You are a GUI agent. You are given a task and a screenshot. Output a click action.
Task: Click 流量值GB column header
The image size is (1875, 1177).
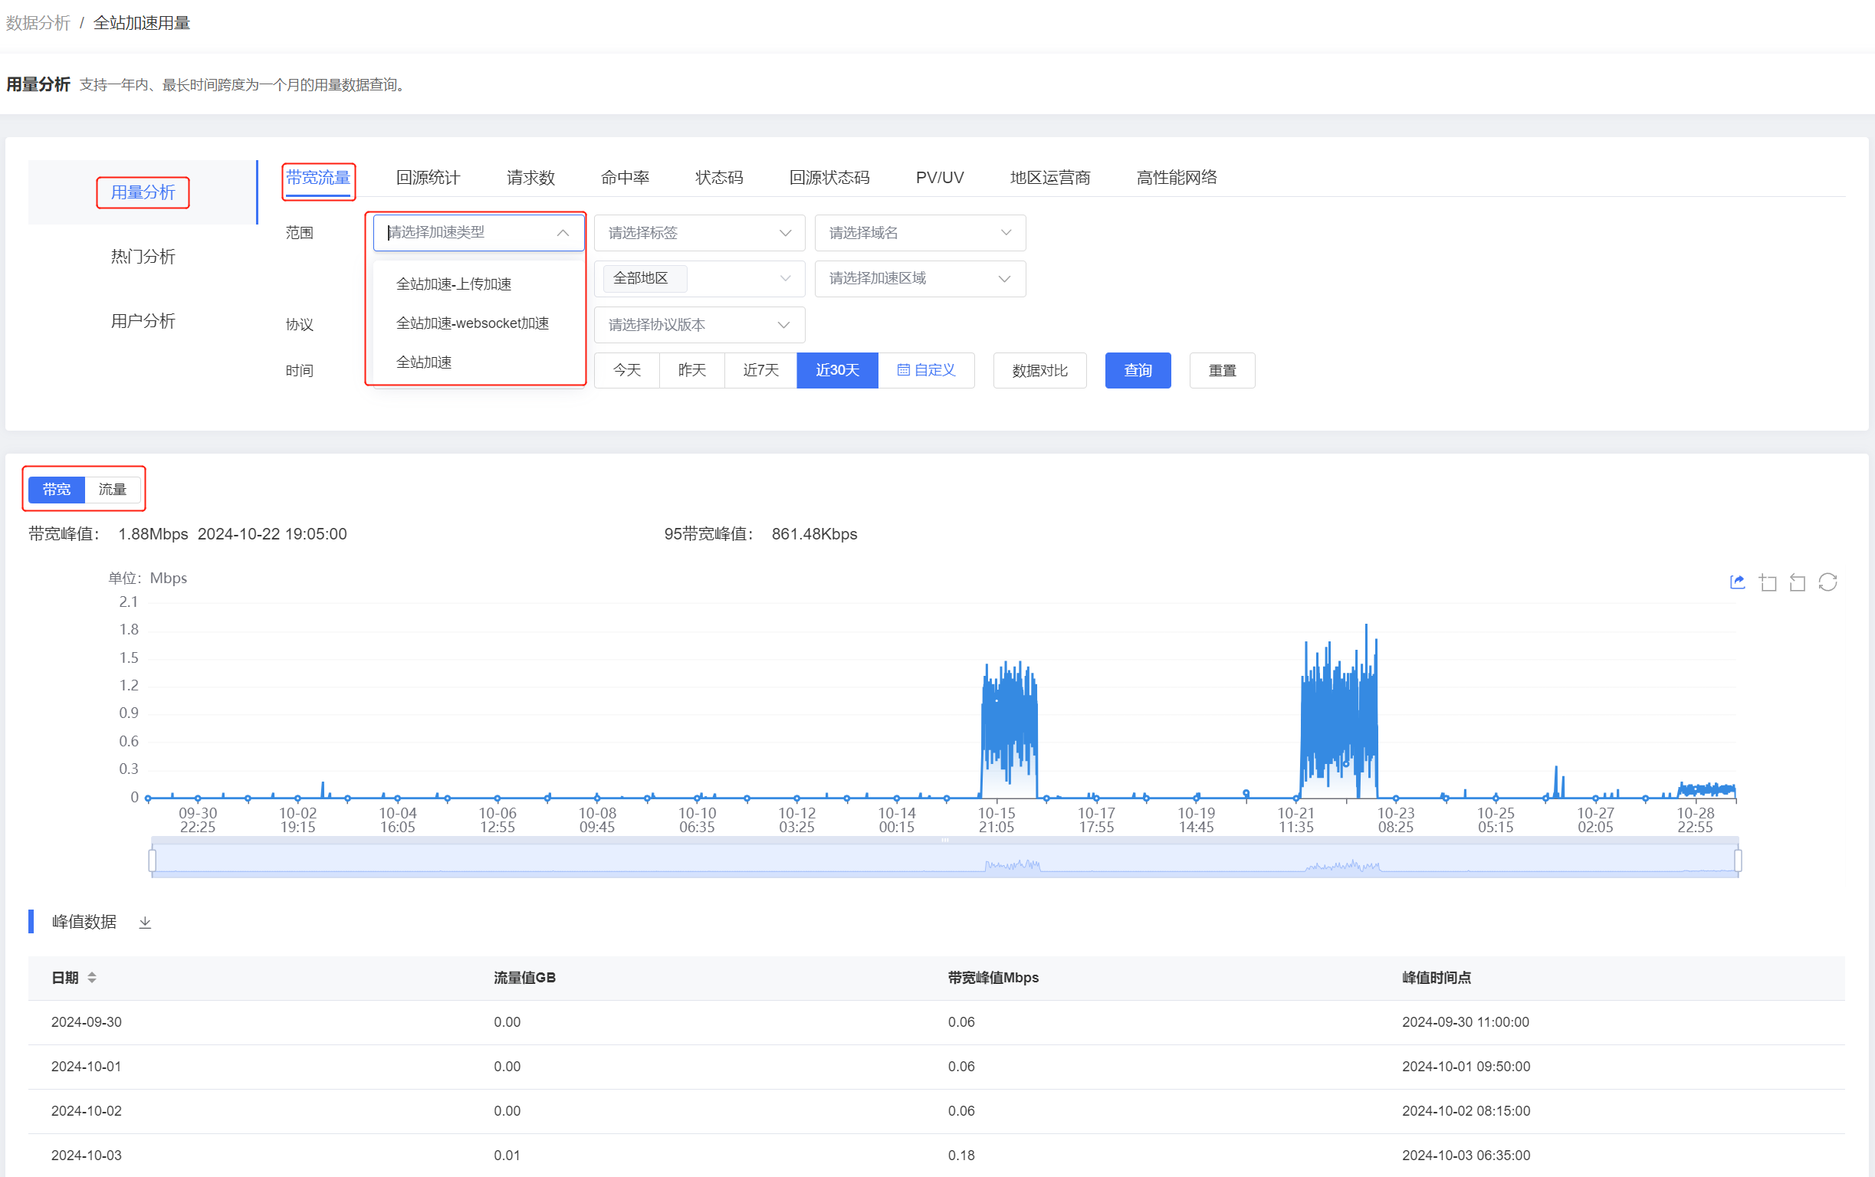point(525,978)
